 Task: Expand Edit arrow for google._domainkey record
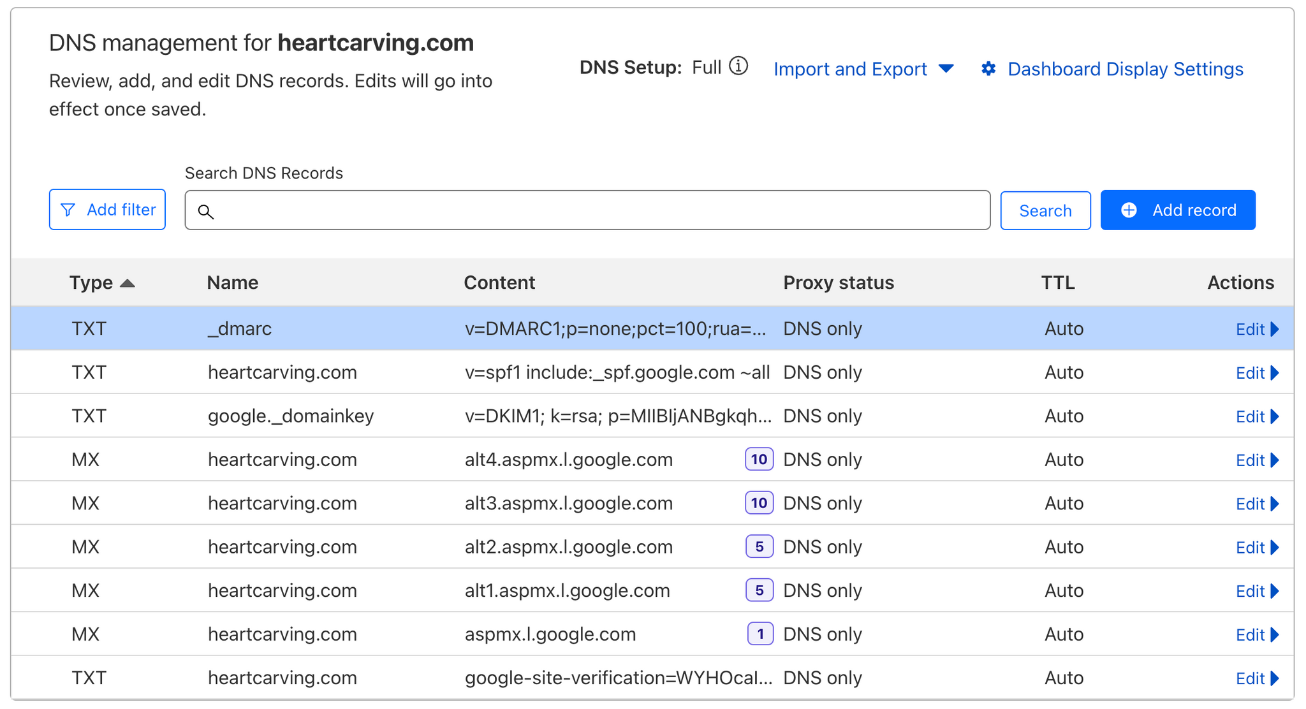(1275, 416)
